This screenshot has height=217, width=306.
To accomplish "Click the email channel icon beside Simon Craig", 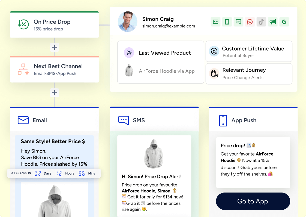I will [215, 22].
